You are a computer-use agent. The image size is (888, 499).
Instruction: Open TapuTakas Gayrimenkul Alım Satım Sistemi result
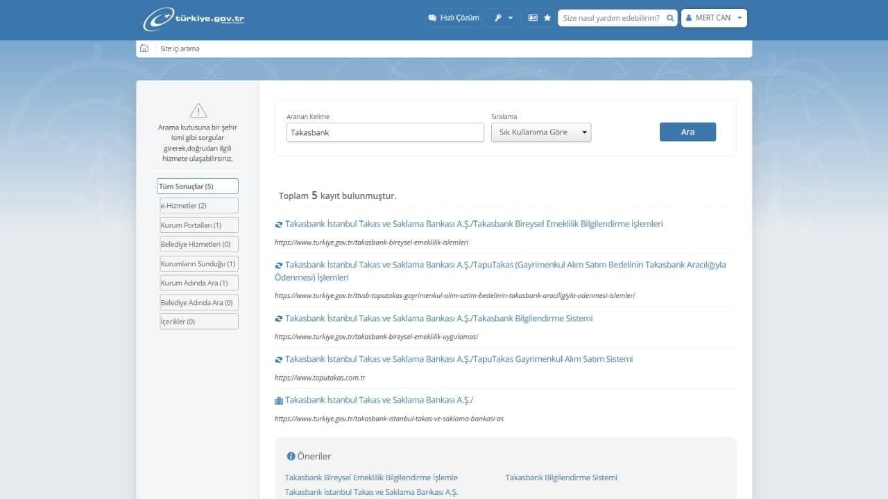coord(459,359)
